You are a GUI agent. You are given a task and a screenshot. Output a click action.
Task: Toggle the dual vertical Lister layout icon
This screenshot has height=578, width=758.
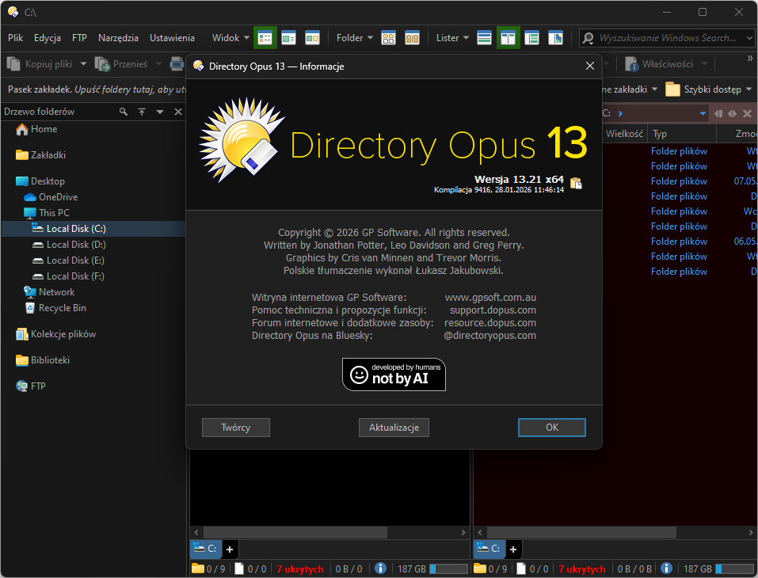[508, 38]
